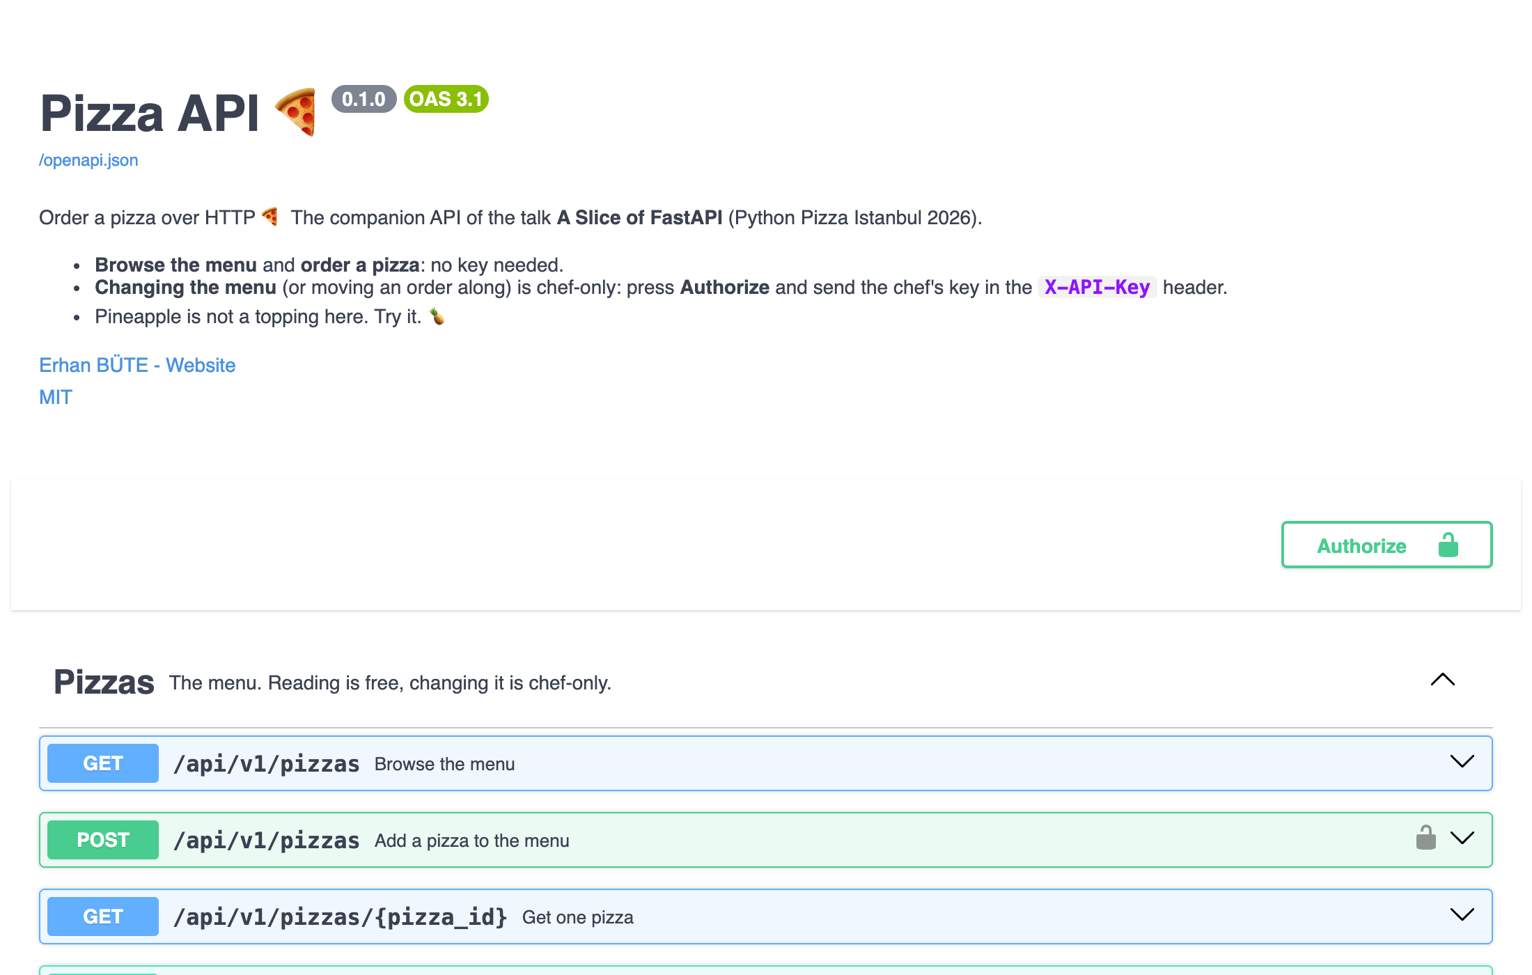Click the /api/v1/pizzas/{pizza_id} path text
1532x975 pixels.
point(340,917)
